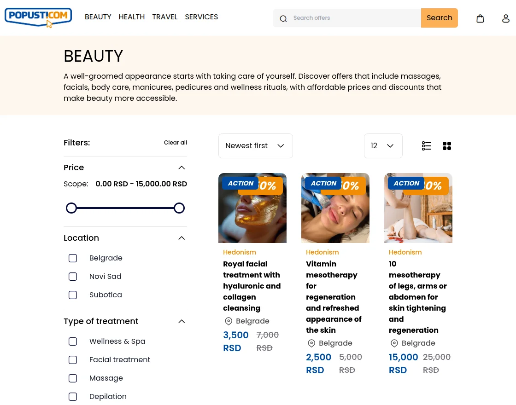This screenshot has width=516, height=405.
Task: Open the shopping cart
Action: pos(480,18)
